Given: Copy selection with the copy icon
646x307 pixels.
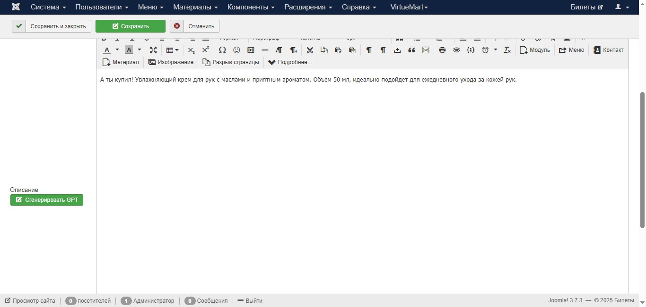Looking at the screenshot, I should click(324, 50).
